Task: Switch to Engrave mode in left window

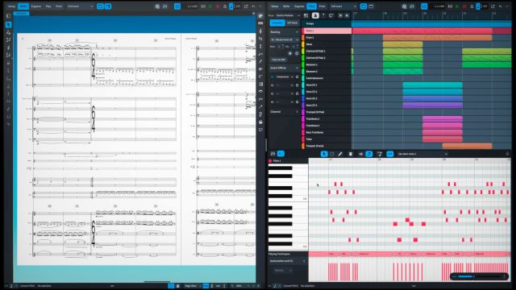Action: (x=35, y=6)
